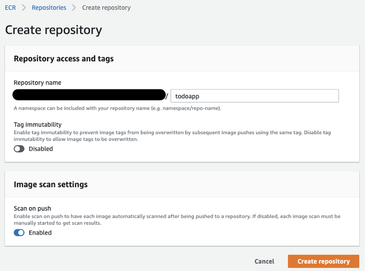Focus the repository name field containing todoapp
The image size is (365, 271).
(x=254, y=96)
